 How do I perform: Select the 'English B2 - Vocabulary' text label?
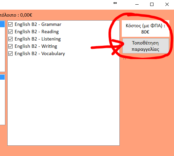pos(40,53)
